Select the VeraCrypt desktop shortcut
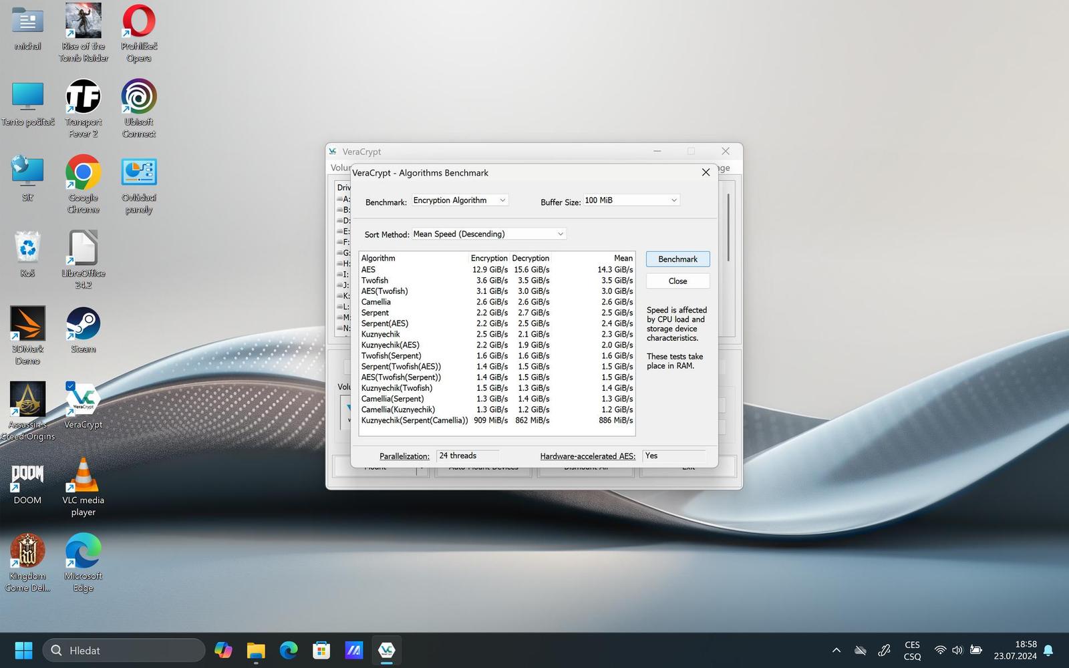1069x668 pixels. click(84, 406)
